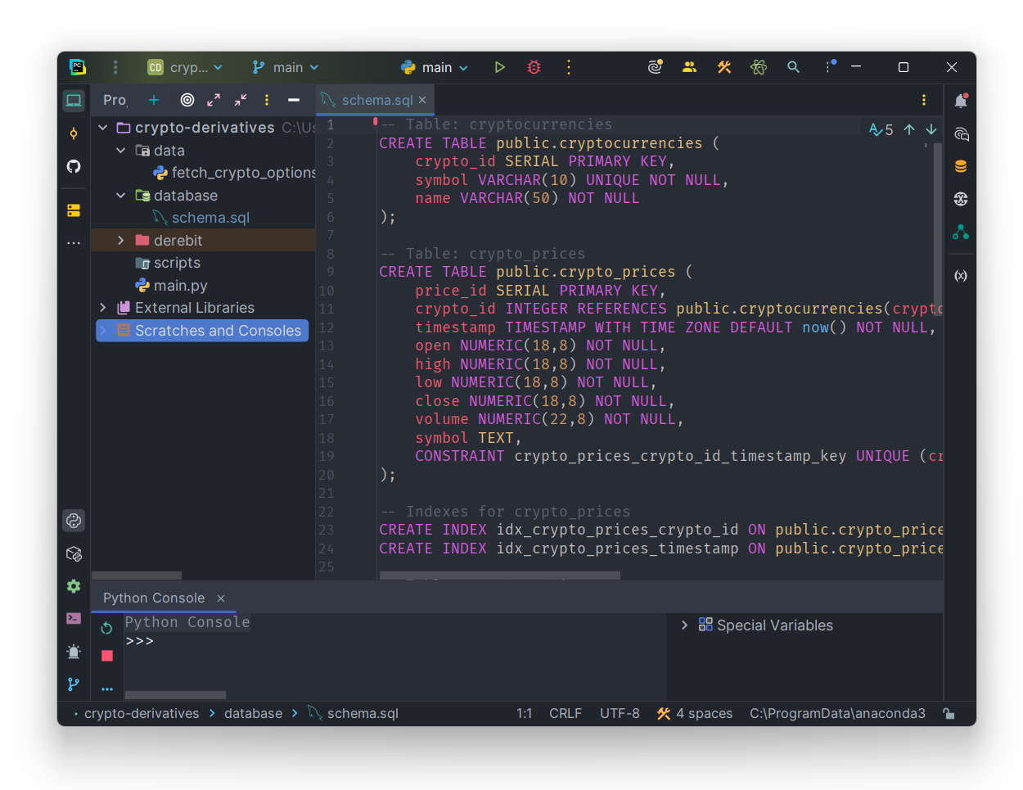Open the Notifications bell panel
Image resolution: width=1023 pixels, height=790 pixels.
coord(961,101)
